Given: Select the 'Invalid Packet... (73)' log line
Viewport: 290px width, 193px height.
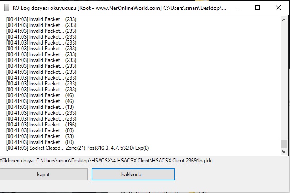Looking at the screenshot, I should coord(40,136).
